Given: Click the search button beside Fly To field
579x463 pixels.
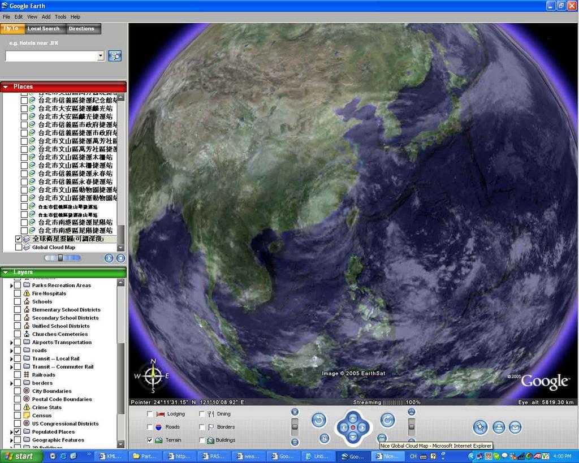Looking at the screenshot, I should coord(115,56).
